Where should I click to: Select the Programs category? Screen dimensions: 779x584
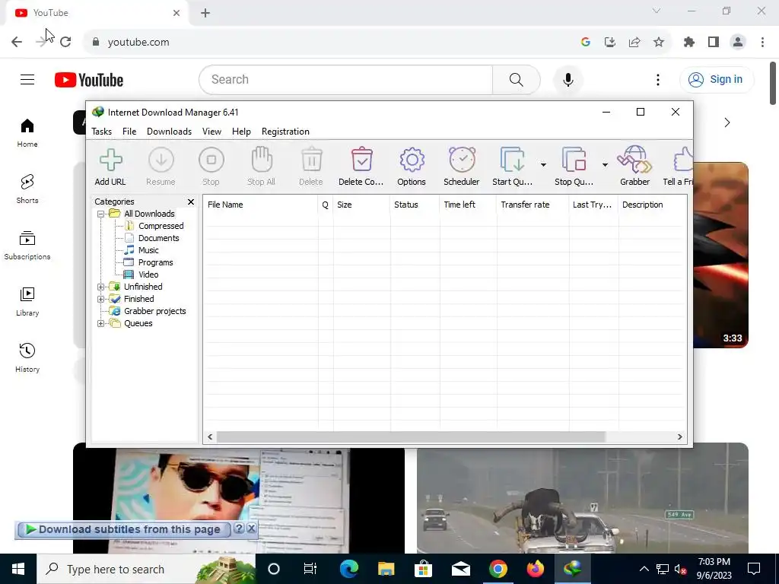(155, 262)
